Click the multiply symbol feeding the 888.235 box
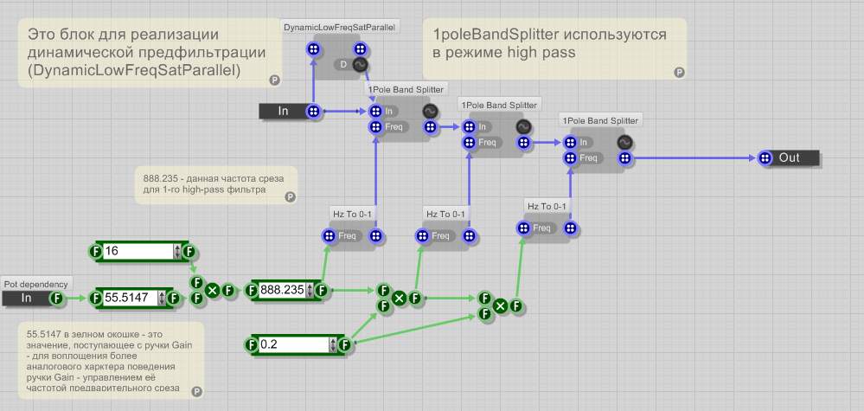Viewport: 864px width, 411px height. click(212, 291)
